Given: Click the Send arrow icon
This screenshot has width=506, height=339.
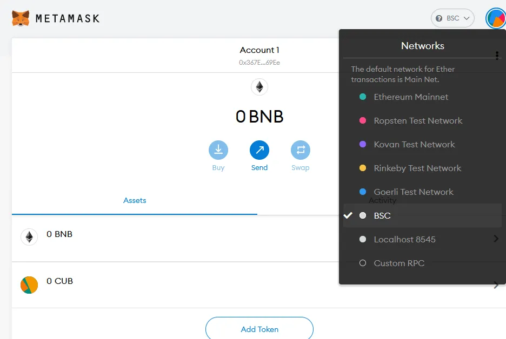Looking at the screenshot, I should 259,150.
